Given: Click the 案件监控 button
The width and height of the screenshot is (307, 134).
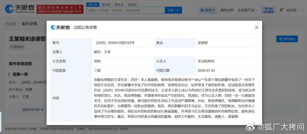Looking at the screenshot, I should [287, 39].
